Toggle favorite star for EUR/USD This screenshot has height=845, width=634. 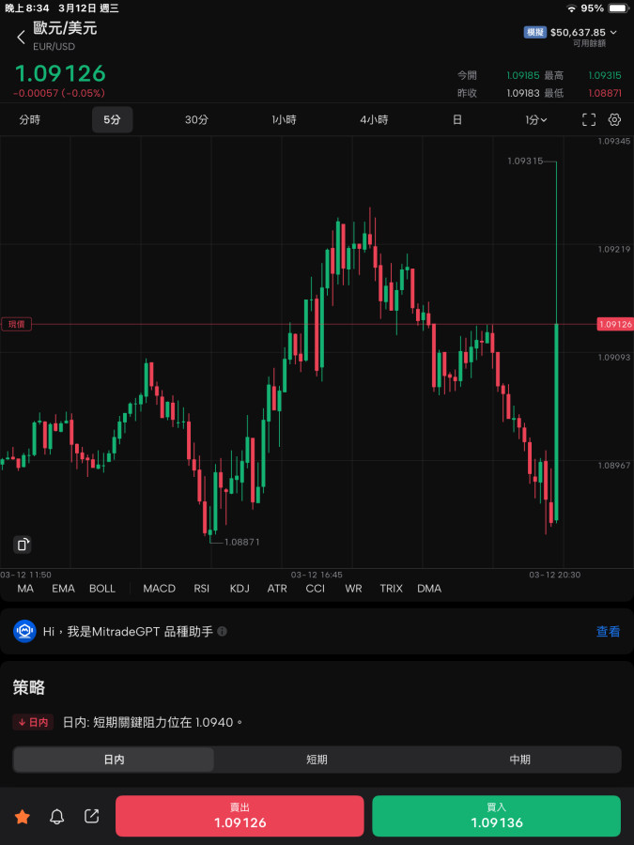23,817
